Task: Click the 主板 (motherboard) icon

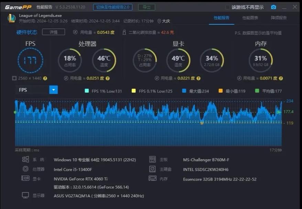Action: (153, 159)
